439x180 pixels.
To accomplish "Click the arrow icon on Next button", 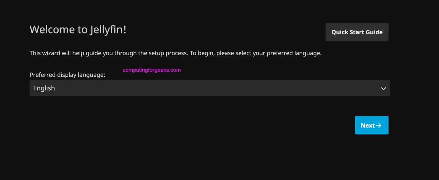I will 379,125.
